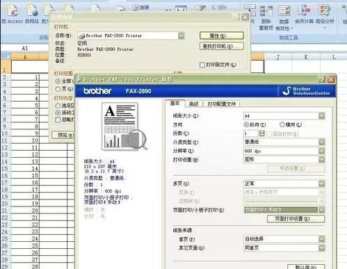Toggle Collate (逐份打印) checkbox
Viewport: 347px width, 269px height.
tap(269, 133)
